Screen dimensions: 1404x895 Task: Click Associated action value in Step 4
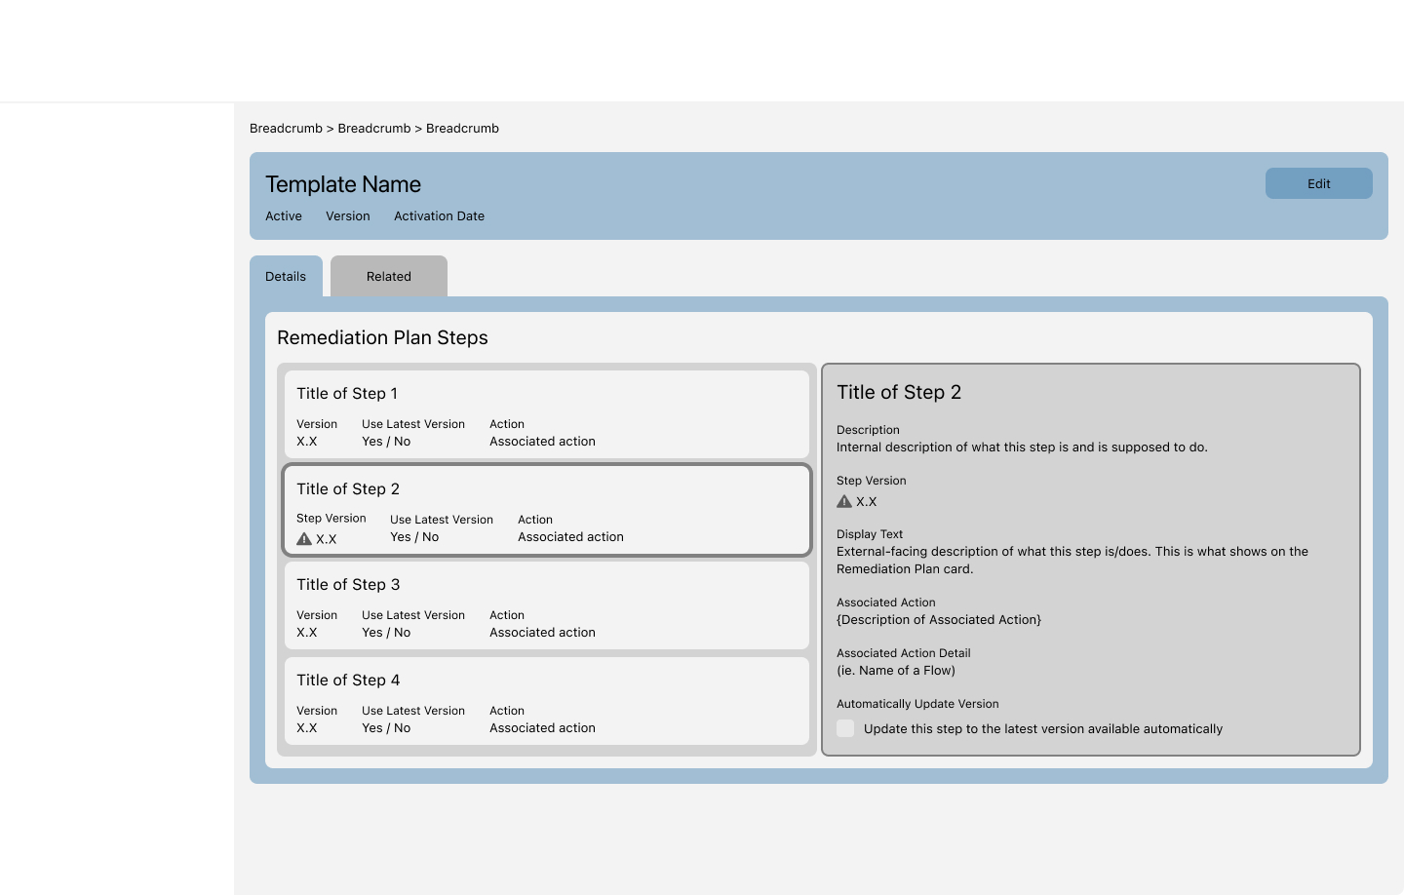coord(542,727)
